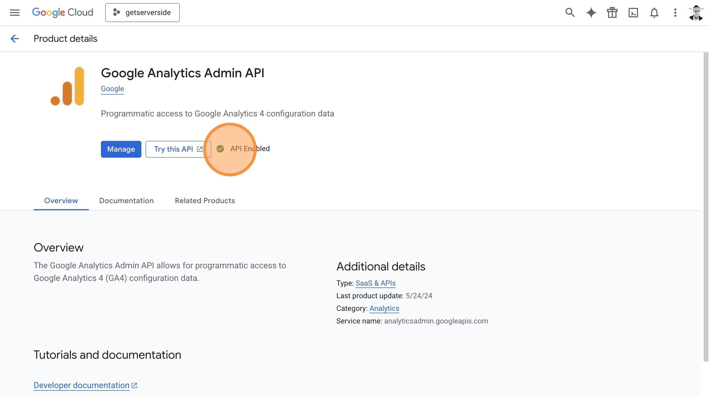Click the free trial gift icon
Viewport: 709px width, 396px height.
(x=612, y=12)
